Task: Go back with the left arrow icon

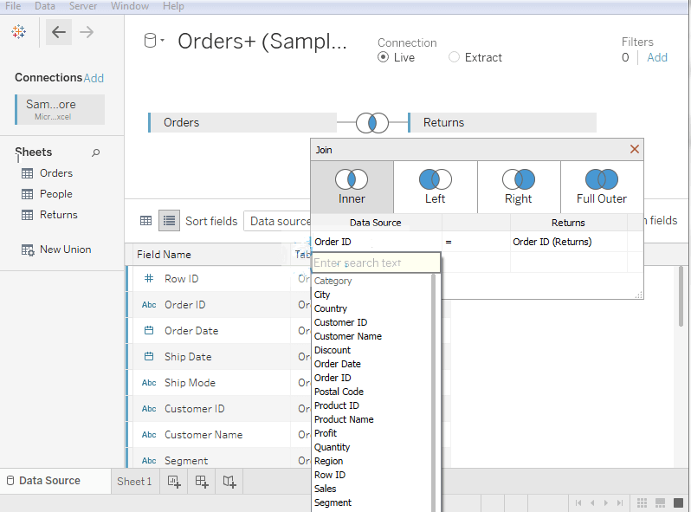Action: (59, 32)
